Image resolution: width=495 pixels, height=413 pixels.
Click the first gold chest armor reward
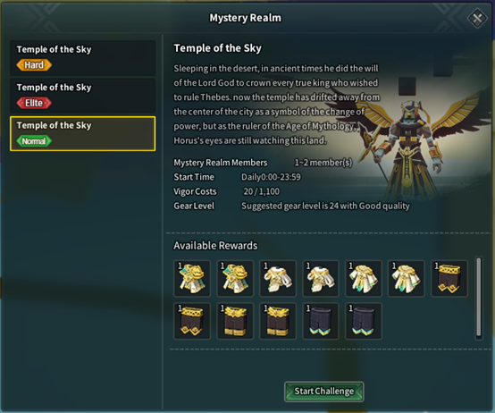(x=192, y=279)
